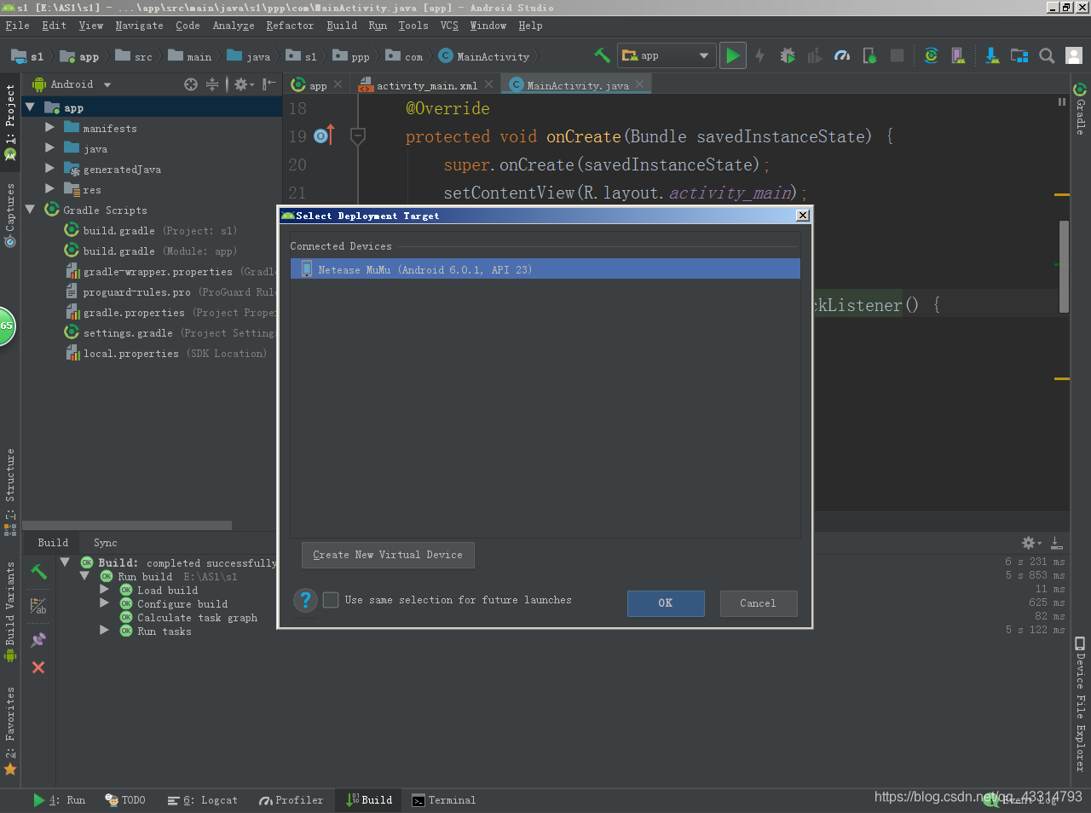Viewport: 1091px width, 813px height.
Task: Open the Profile app gauge icon
Action: [842, 55]
